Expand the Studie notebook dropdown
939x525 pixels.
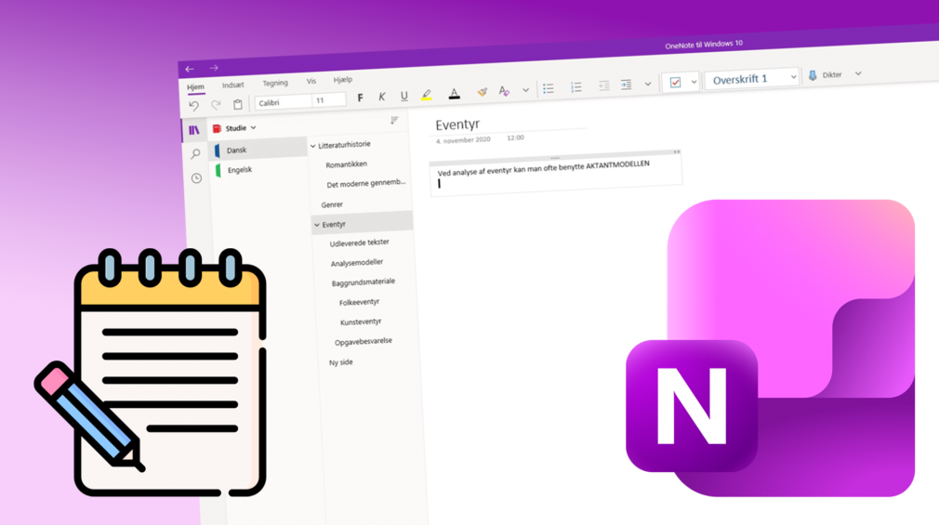click(253, 128)
